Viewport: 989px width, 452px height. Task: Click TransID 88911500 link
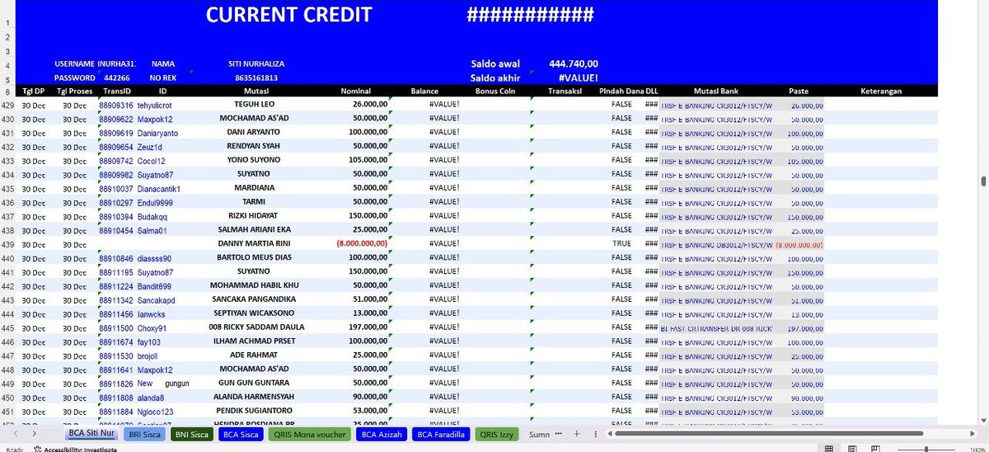(x=116, y=328)
